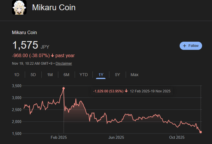This screenshot has height=144, width=212.
Task: Open the Disclaimer link
Action: click(x=64, y=63)
